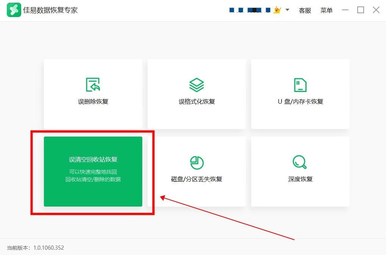
Task: Open 客服 customer service
Action: (x=304, y=10)
